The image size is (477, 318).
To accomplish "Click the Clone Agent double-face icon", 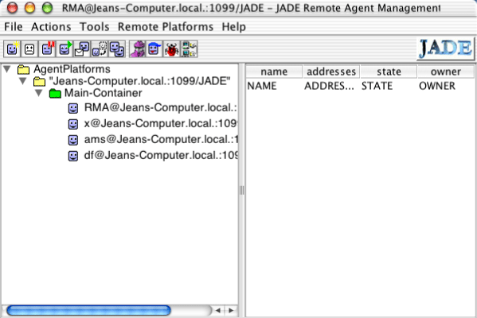I will pos(117,48).
